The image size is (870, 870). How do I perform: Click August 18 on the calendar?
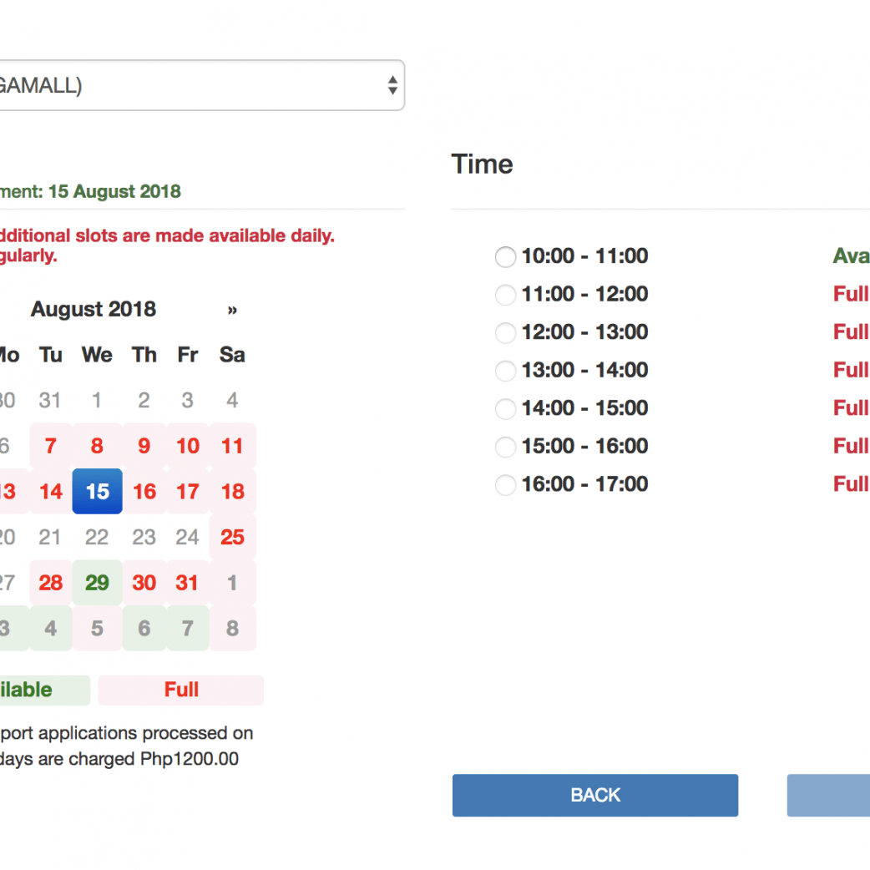point(232,492)
